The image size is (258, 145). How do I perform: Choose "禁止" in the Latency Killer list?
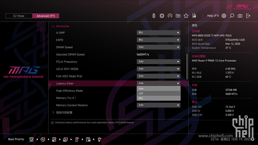click(x=158, y=98)
